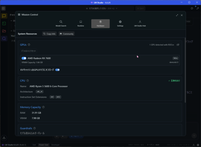Click the RAM value 31.91 GB
This screenshot has width=201, height=147.
37,113
